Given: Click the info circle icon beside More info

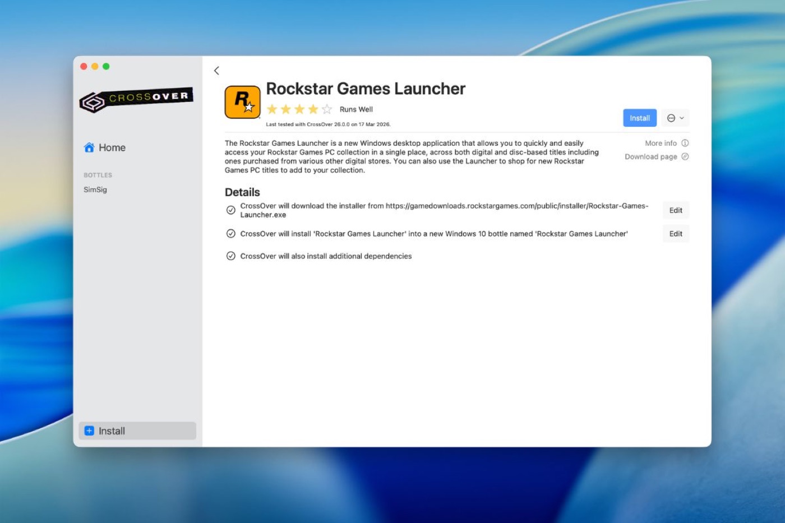Looking at the screenshot, I should point(685,143).
